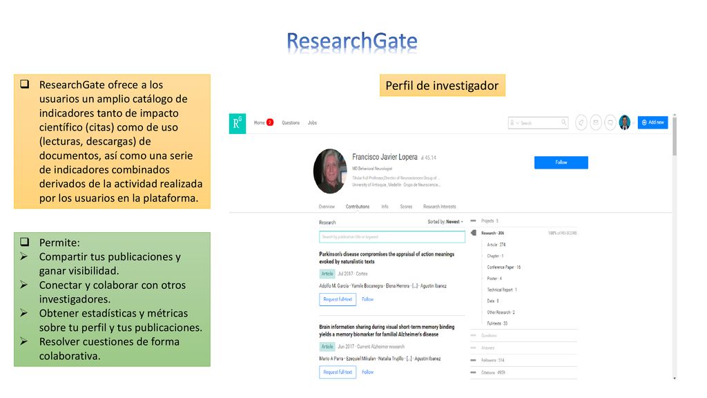This screenshot has height=398, width=707.
Task: Click the search by publication title field
Action: tap(392, 237)
